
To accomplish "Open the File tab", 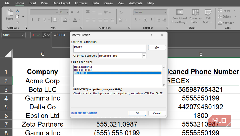I will tap(7, 3).
